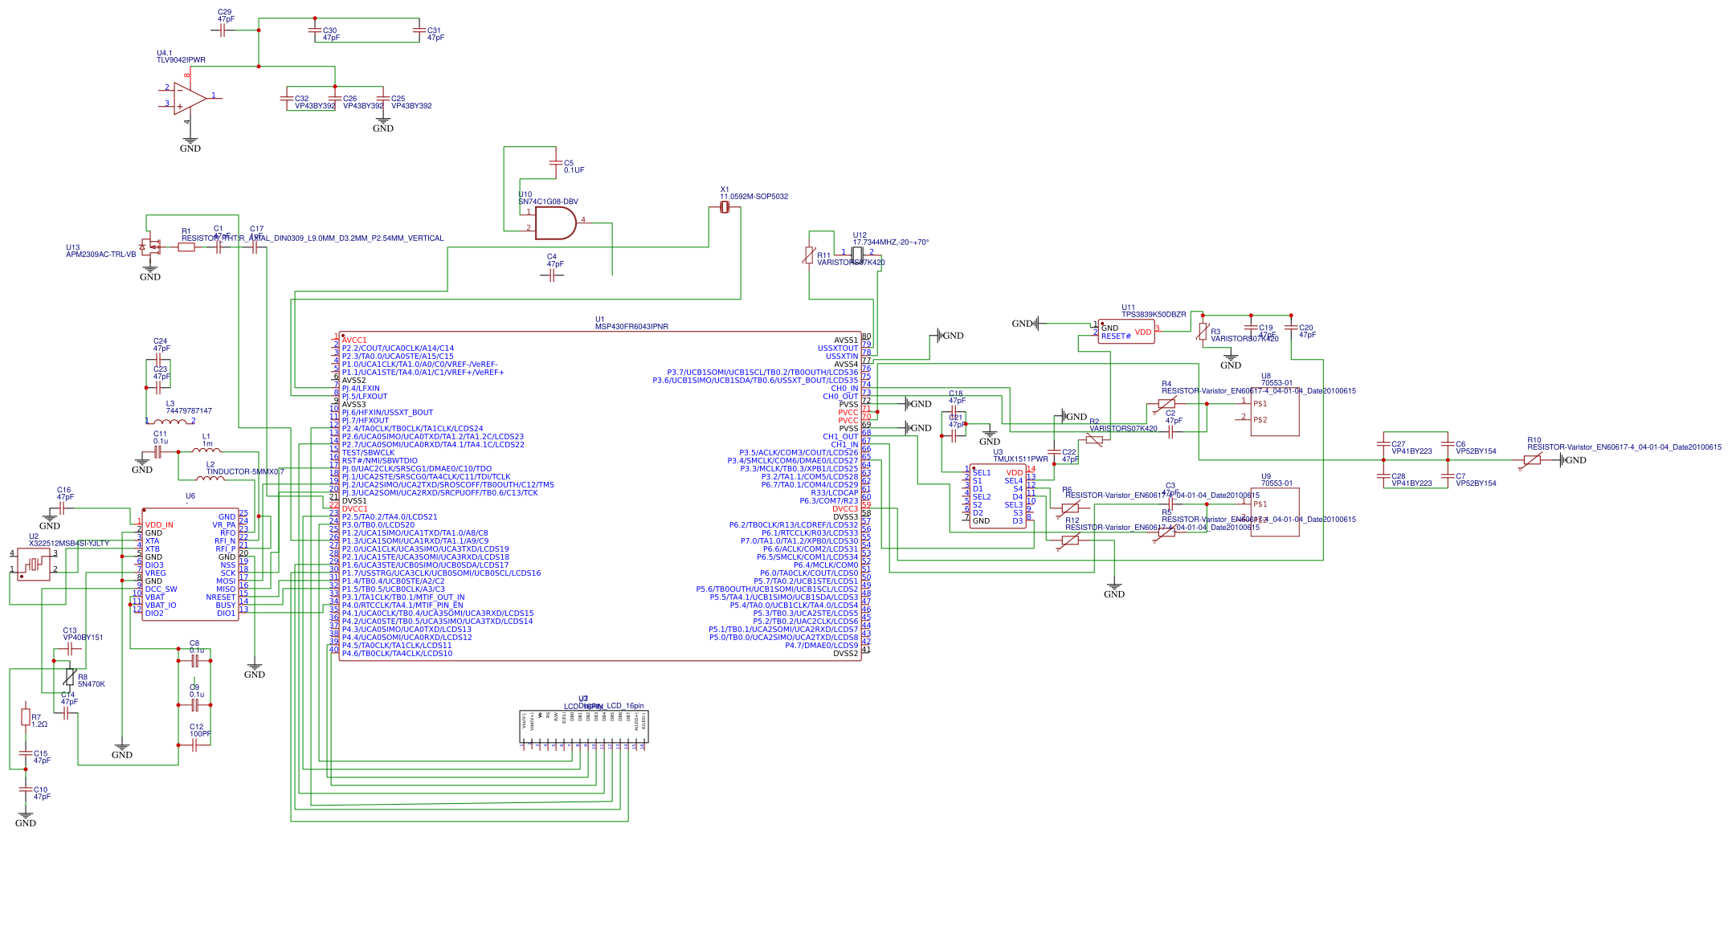Click the NRESET pin label on U6

221,598
